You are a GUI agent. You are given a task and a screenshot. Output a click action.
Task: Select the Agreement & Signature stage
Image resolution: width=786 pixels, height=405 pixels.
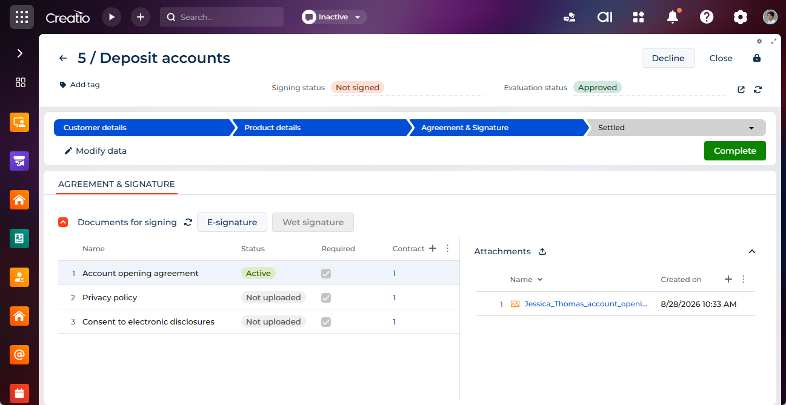click(498, 128)
